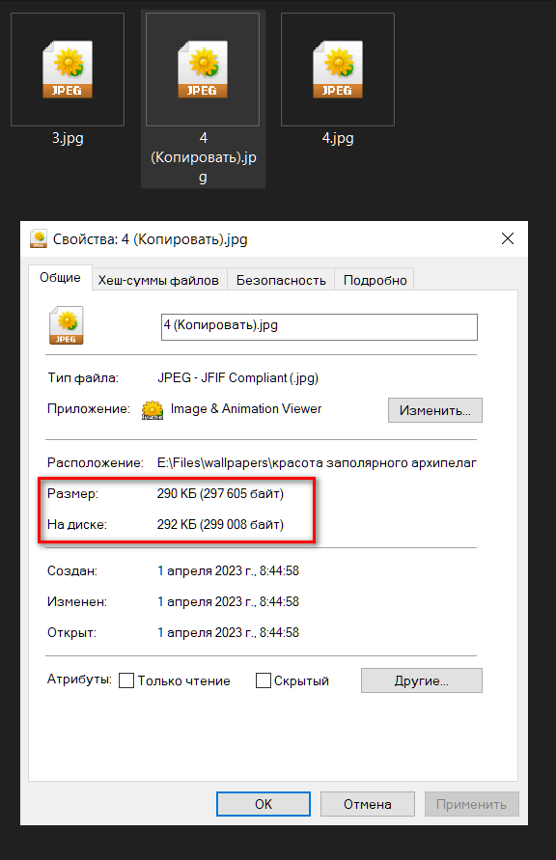The image size is (556, 860).
Task: Click the Изменить... button
Action: pos(434,410)
